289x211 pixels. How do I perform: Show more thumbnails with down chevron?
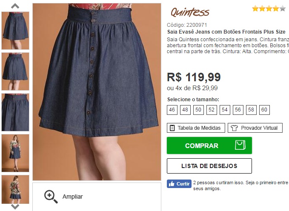(15, 207)
